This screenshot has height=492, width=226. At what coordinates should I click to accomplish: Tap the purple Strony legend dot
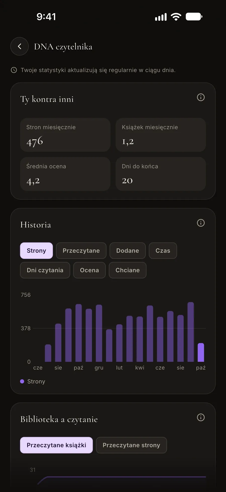pyautogui.click(x=22, y=381)
